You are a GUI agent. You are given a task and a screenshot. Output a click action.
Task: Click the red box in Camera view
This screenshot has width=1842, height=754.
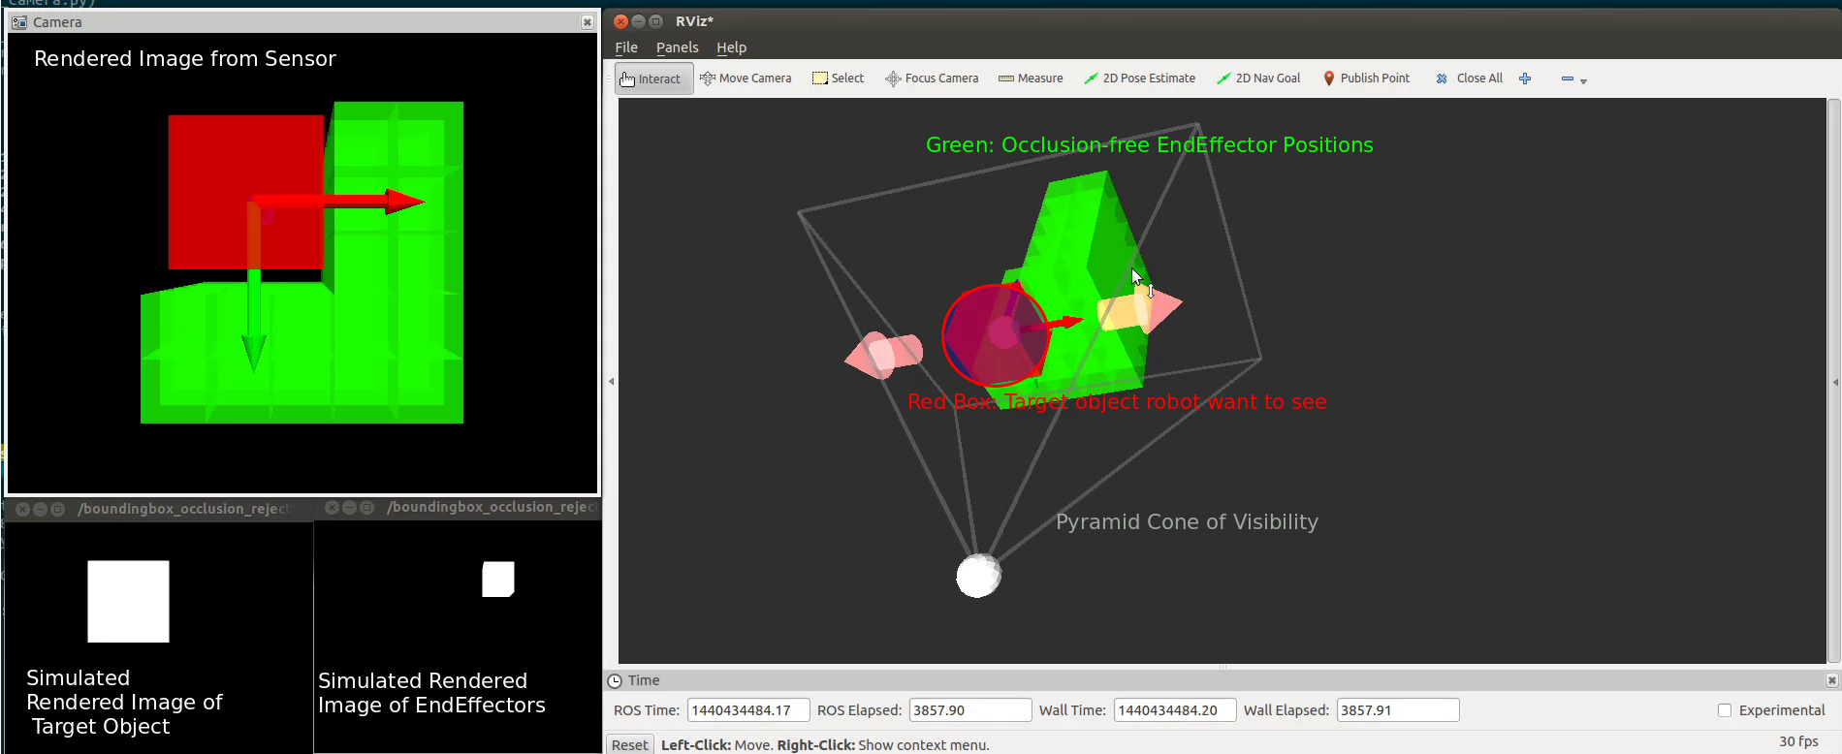point(246,192)
